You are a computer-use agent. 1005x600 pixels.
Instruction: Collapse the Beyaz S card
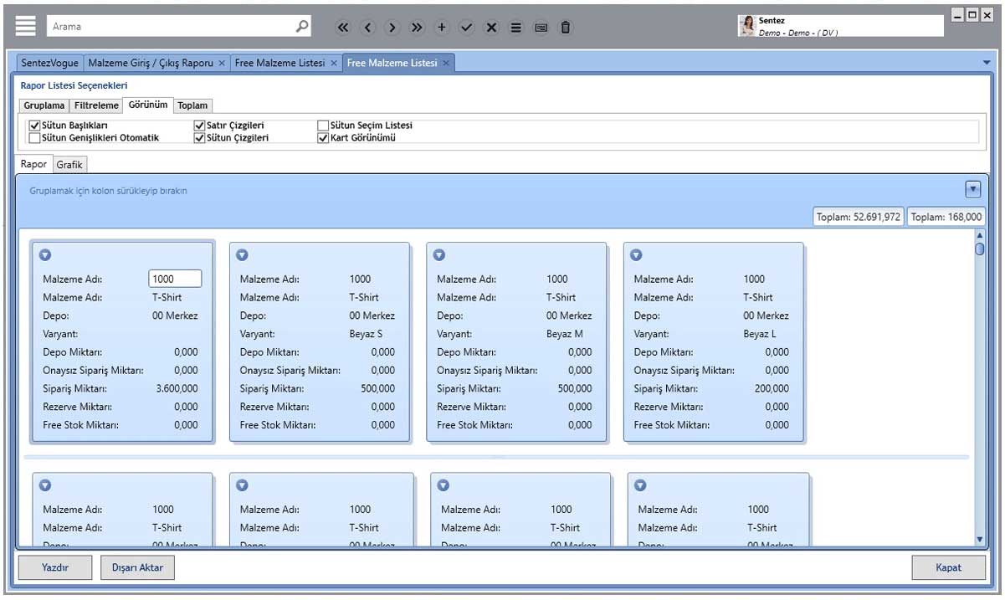pyautogui.click(x=243, y=254)
